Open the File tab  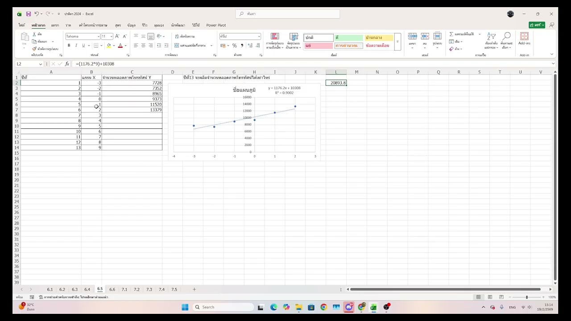click(x=22, y=25)
